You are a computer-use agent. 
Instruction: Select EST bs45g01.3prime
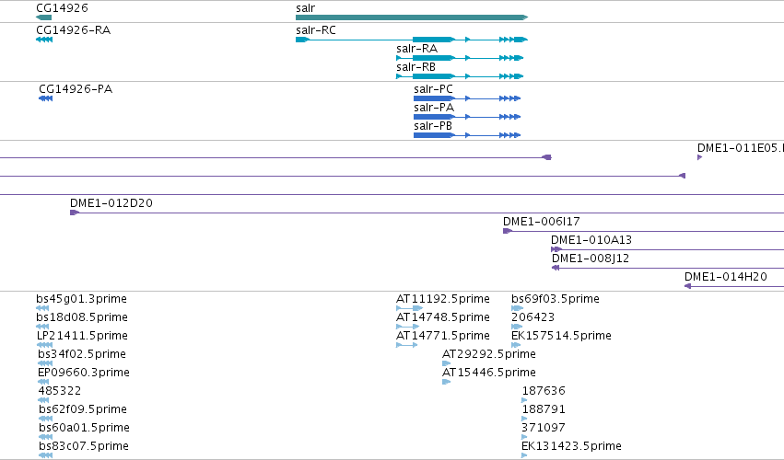coord(81,299)
